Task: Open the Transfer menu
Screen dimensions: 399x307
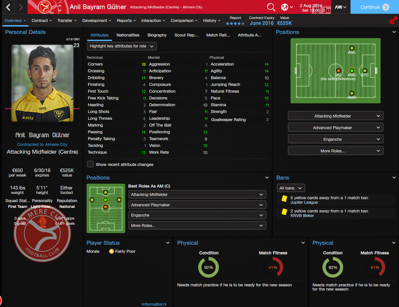Action: pos(67,20)
